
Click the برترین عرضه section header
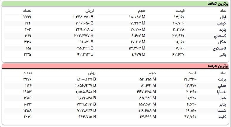point(218,66)
